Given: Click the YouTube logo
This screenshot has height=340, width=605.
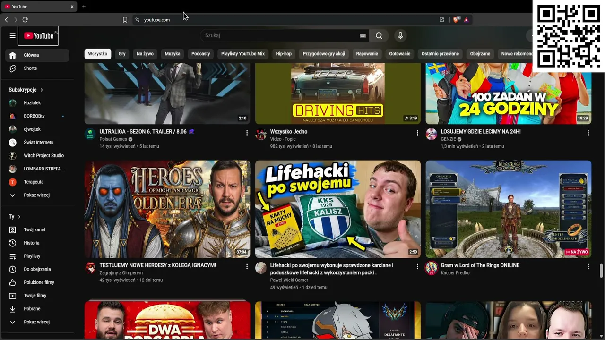Looking at the screenshot, I should tap(39, 36).
